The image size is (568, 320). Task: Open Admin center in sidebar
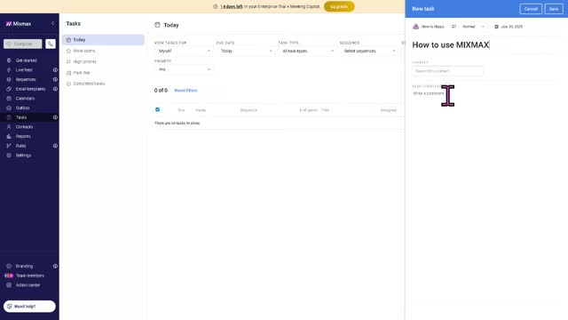[x=28, y=285]
